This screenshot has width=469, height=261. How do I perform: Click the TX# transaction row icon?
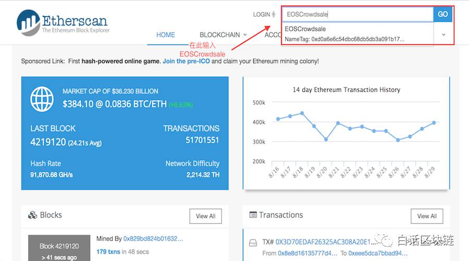[x=253, y=243]
